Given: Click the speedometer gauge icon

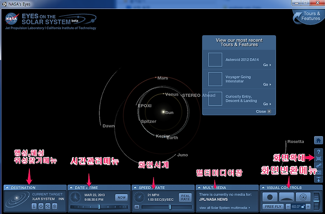Looking at the screenshot, I should [x=139, y=197].
